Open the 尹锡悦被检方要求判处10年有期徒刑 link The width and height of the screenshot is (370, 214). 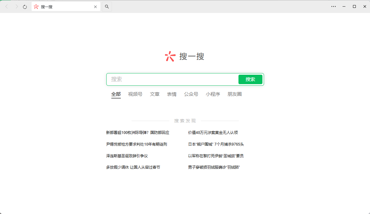136,144
